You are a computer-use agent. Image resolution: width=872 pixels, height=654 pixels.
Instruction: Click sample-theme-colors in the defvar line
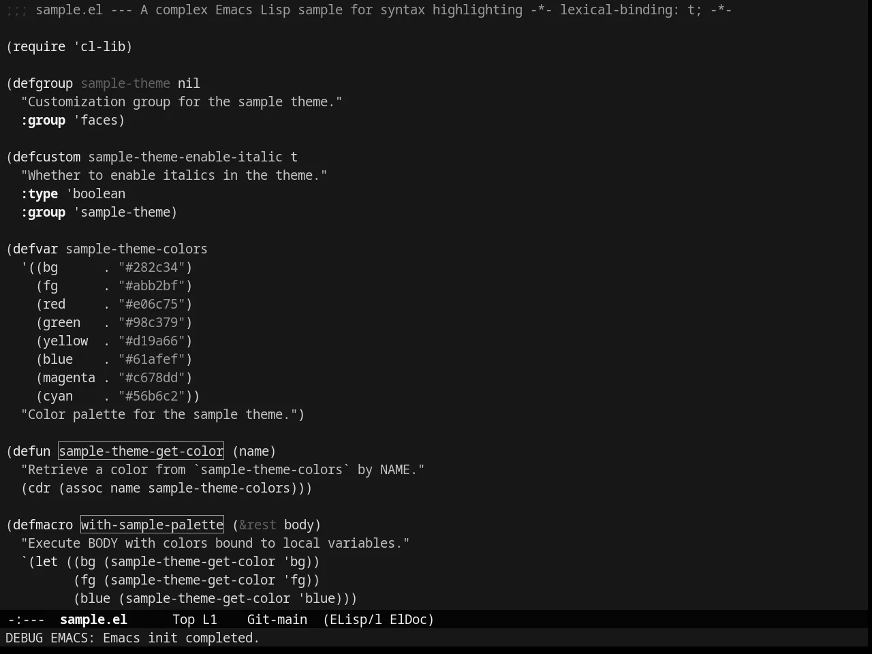(136, 249)
